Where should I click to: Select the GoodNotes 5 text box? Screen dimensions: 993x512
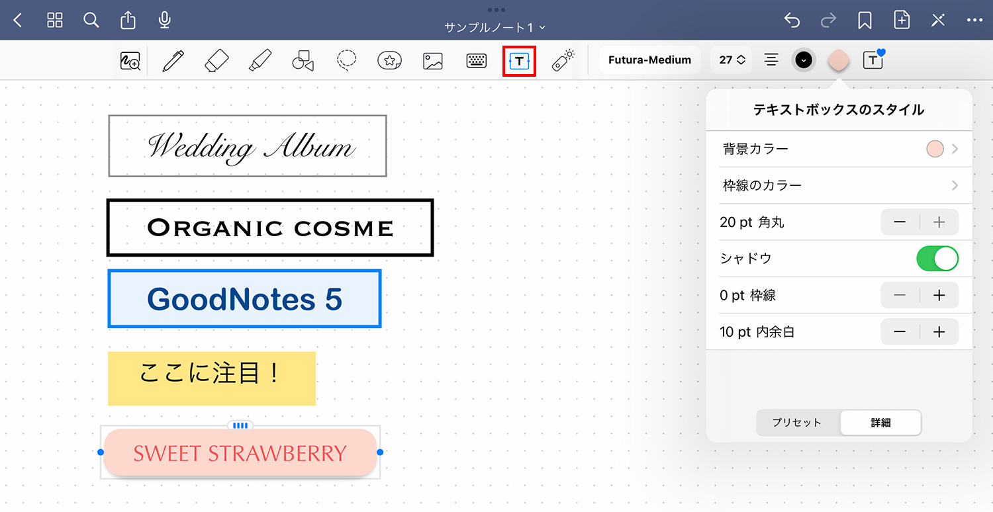pyautogui.click(x=244, y=299)
